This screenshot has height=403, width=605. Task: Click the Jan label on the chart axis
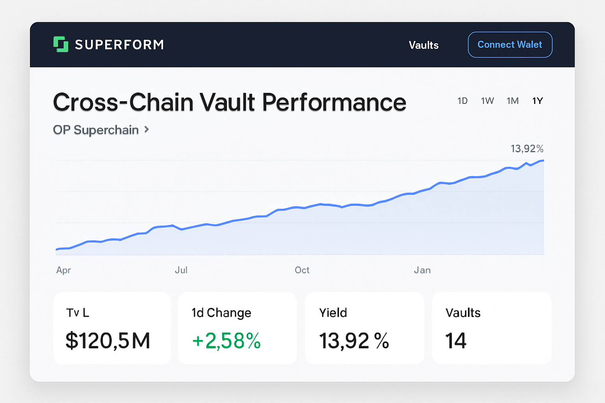click(422, 270)
